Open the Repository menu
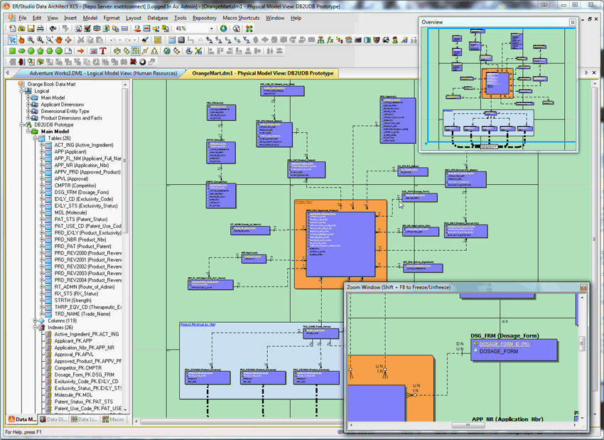 pyautogui.click(x=205, y=18)
